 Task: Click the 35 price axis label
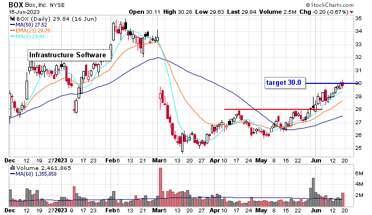[x=359, y=18]
